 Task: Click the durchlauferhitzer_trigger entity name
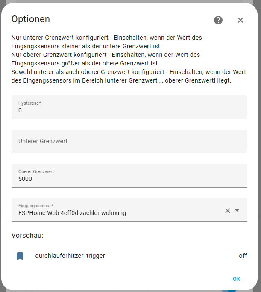pyautogui.click(x=70, y=256)
